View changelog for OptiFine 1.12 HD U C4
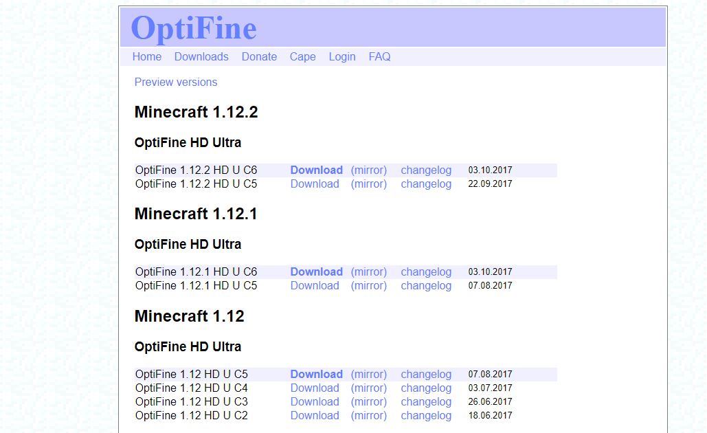Viewport: 707px width, 433px height. tap(426, 388)
